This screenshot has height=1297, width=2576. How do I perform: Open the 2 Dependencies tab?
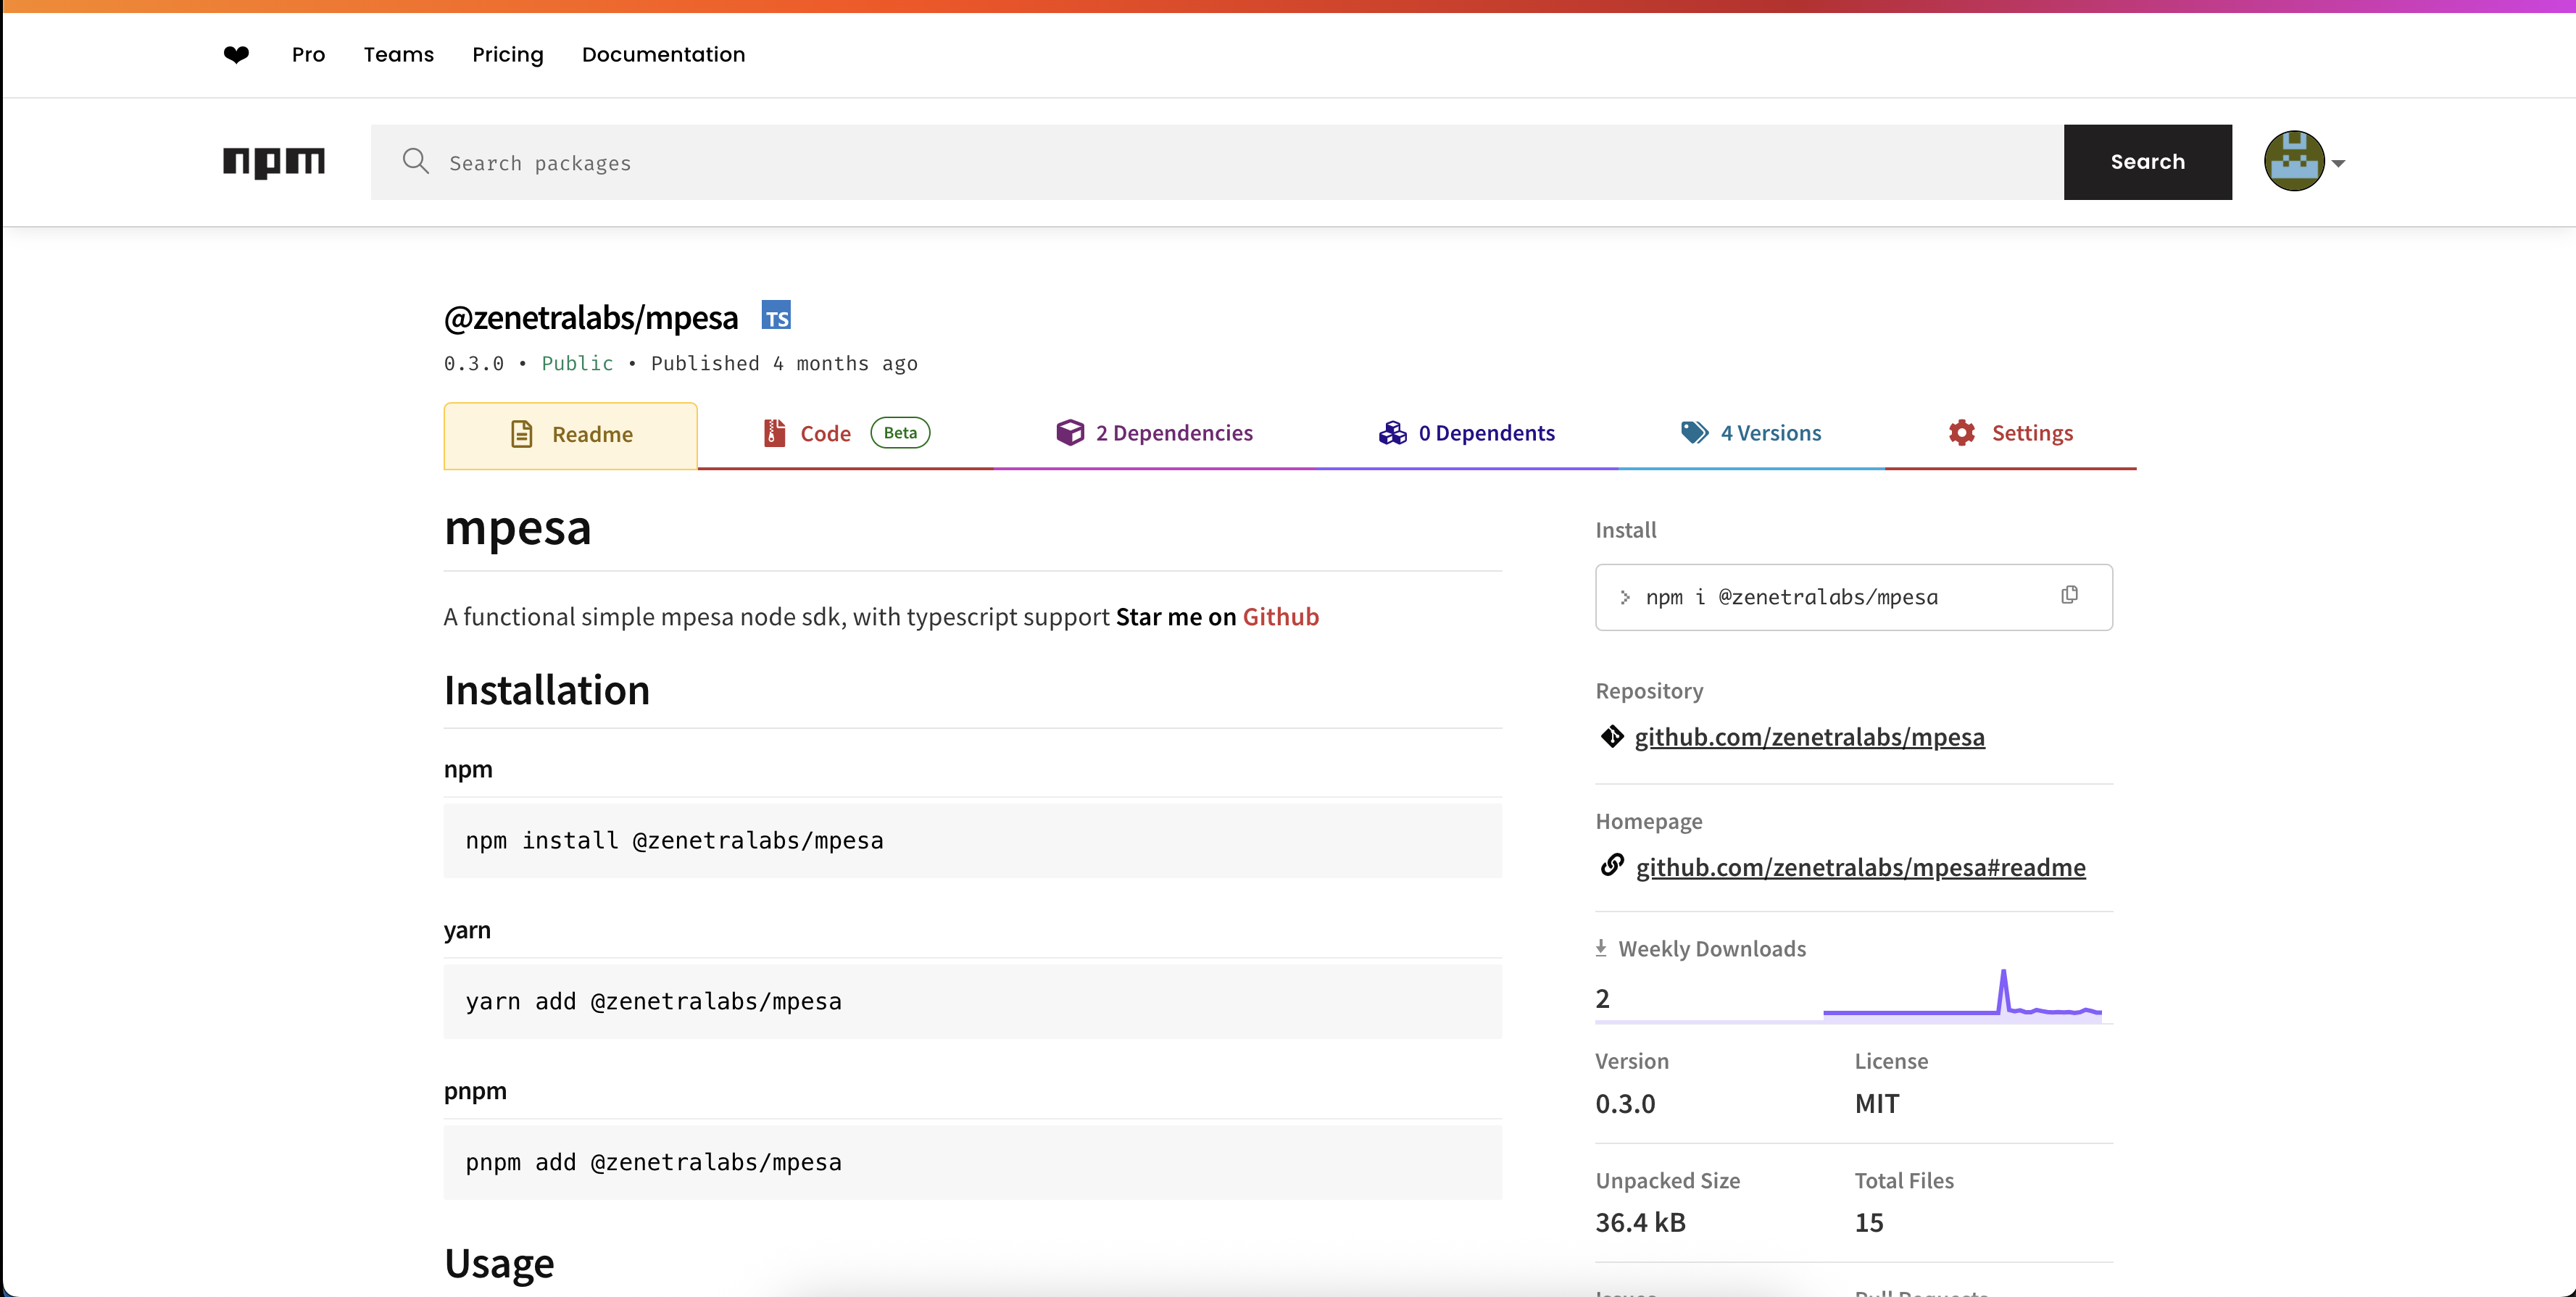coord(1155,433)
